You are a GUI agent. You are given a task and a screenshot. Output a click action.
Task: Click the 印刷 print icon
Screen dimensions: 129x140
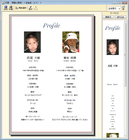11,8
